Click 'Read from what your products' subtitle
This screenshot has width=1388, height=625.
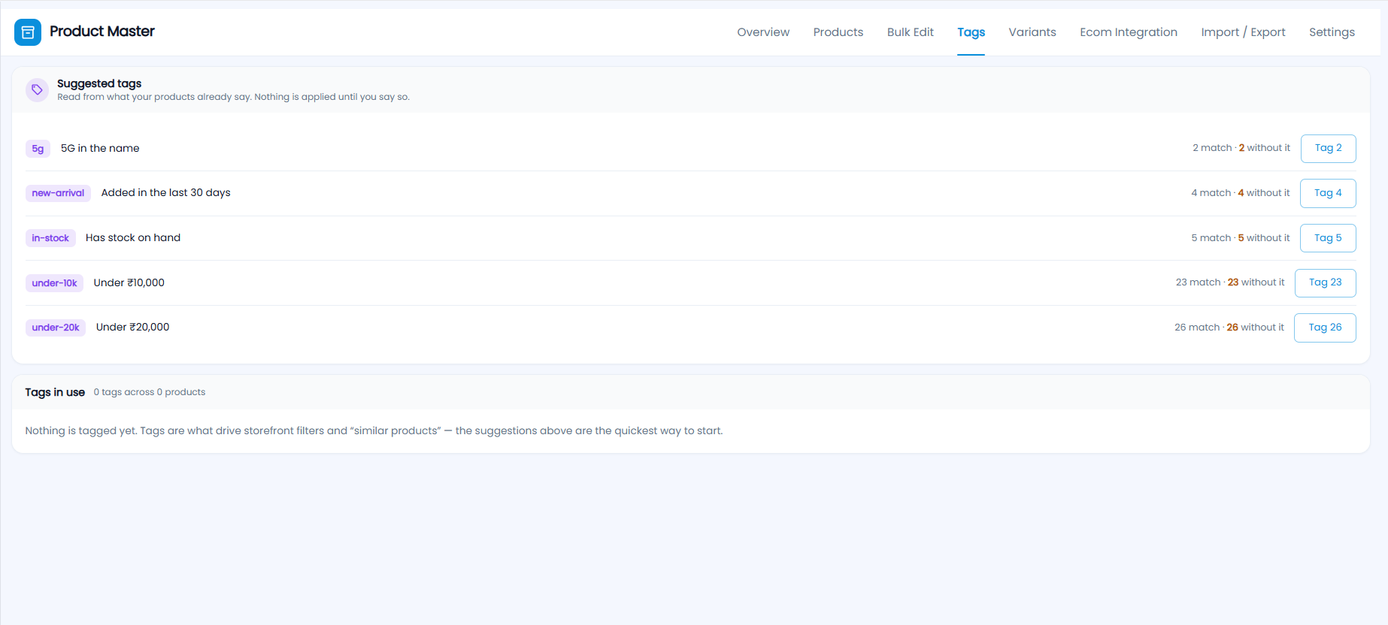233,97
